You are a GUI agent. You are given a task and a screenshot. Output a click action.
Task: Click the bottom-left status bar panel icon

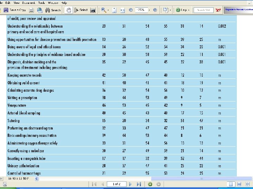click(5, 184)
